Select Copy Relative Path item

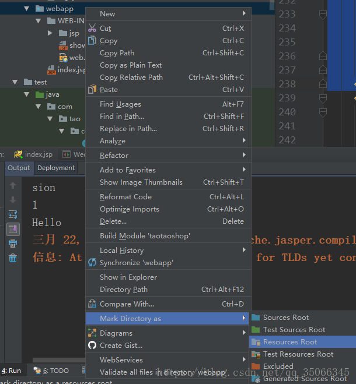click(168, 77)
